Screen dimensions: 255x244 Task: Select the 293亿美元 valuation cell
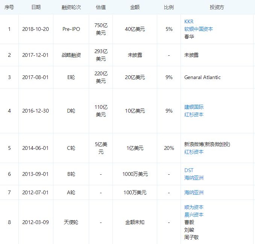tap(101, 55)
